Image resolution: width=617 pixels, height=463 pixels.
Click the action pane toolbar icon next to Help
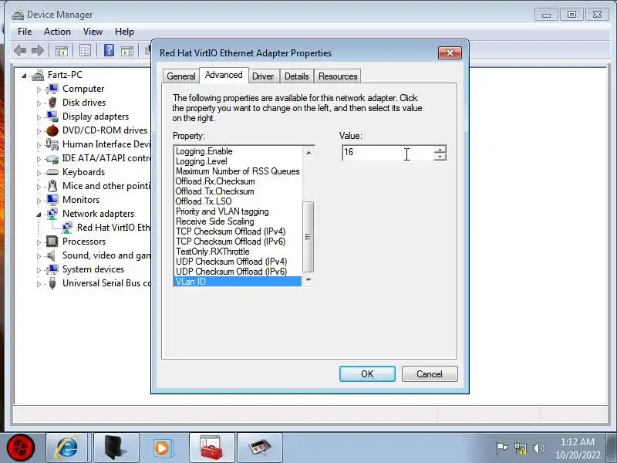(x=127, y=51)
